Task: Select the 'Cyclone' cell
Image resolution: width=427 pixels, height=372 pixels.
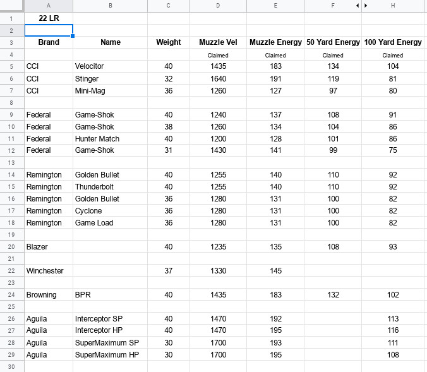Action: click(x=111, y=211)
